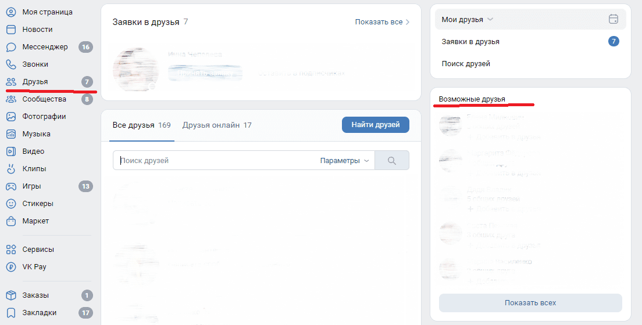The image size is (642, 325).
Task: Open the Музыка icon
Action: point(11,133)
